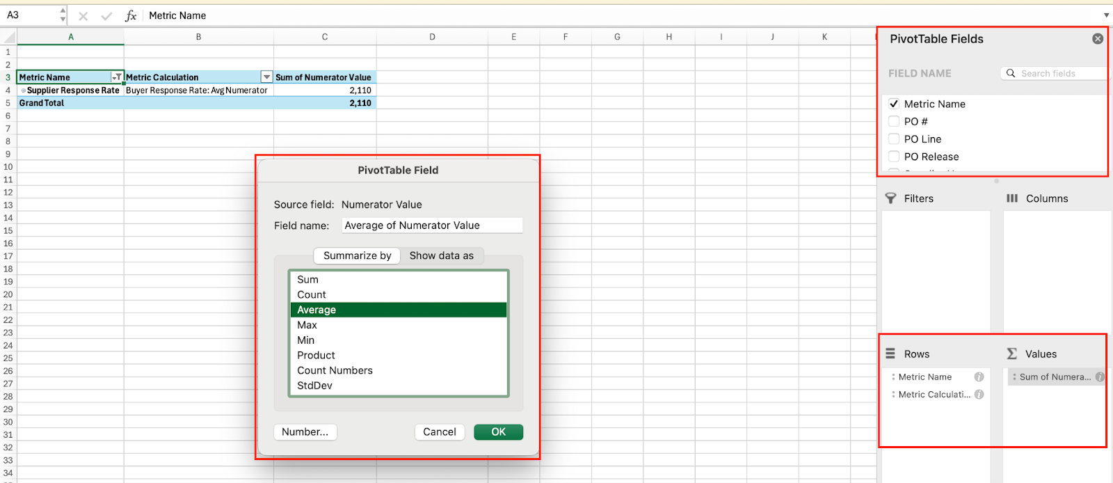Select Count Numbers in the summarize list
This screenshot has width=1113, height=483.
coord(399,371)
